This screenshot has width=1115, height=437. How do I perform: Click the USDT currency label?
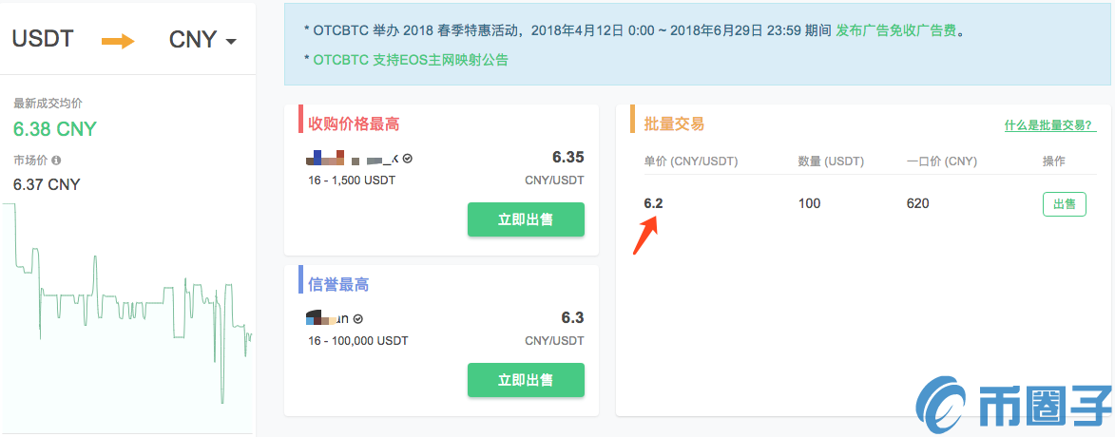pos(43,40)
